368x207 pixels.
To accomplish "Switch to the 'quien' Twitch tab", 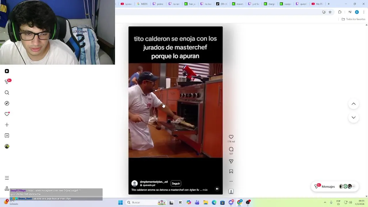I will point(301,4).
